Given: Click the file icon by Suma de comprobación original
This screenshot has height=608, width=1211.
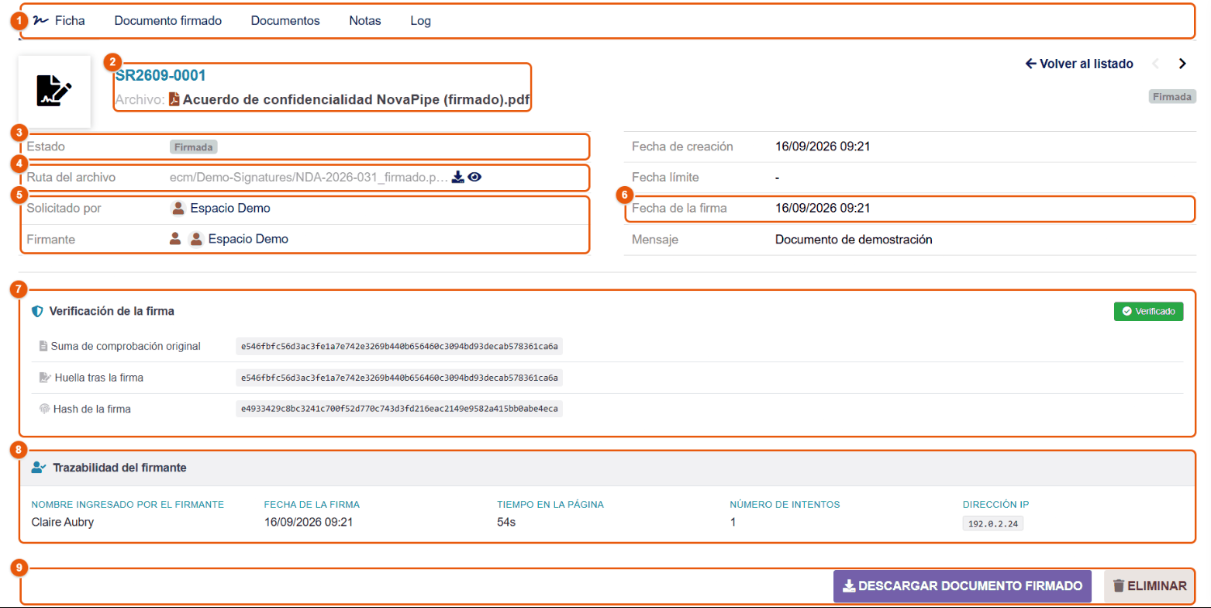Looking at the screenshot, I should pyautogui.click(x=43, y=346).
